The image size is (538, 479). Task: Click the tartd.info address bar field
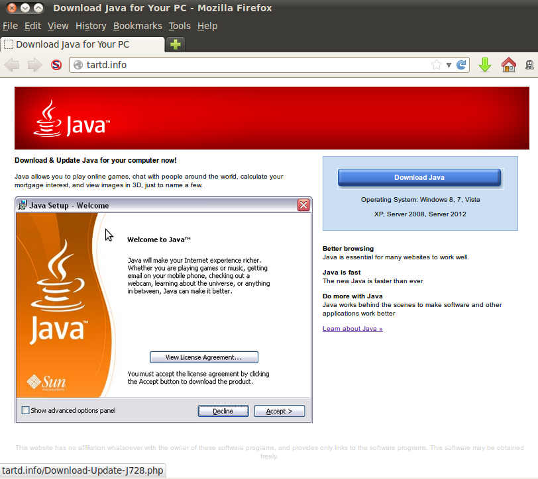252,65
